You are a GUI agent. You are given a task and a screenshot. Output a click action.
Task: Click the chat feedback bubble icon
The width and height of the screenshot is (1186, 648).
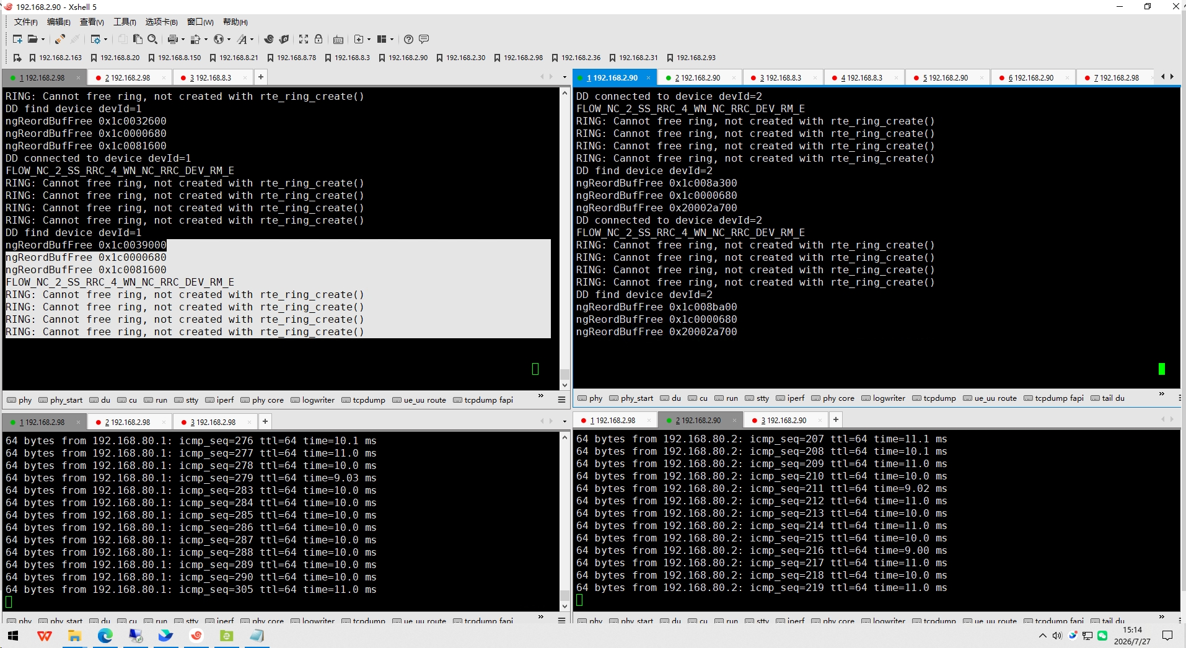(424, 39)
